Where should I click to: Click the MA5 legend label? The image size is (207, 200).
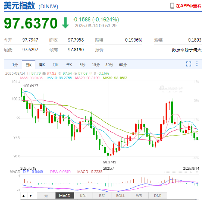[31, 78]
